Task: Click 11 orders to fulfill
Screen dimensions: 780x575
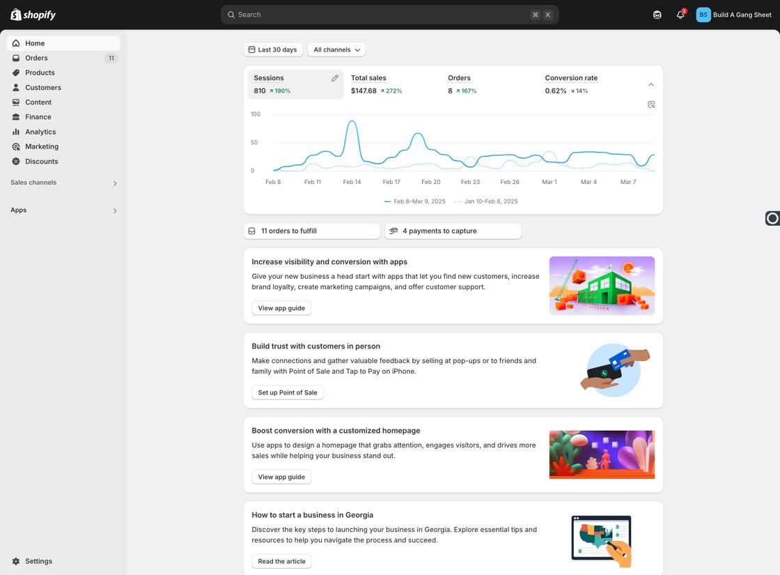Action: pyautogui.click(x=312, y=231)
